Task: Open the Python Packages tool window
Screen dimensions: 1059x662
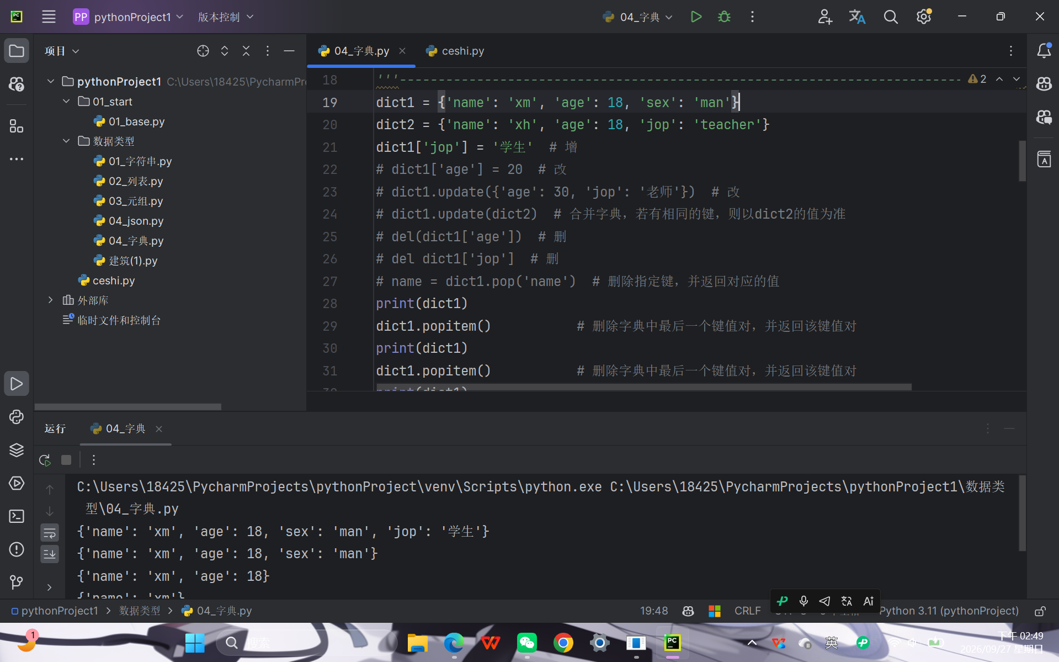Action: [17, 450]
